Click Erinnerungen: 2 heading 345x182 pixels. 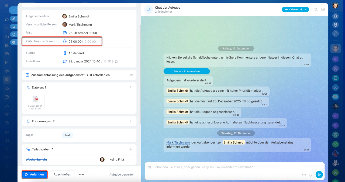point(43,121)
